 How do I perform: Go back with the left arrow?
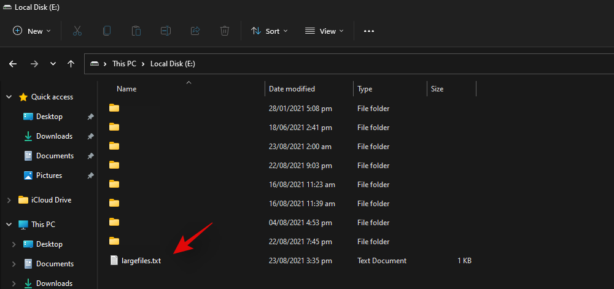pyautogui.click(x=13, y=63)
